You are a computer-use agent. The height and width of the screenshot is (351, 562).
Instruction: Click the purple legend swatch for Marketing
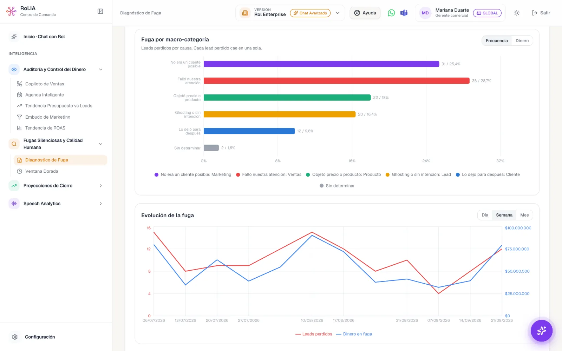[156, 175]
